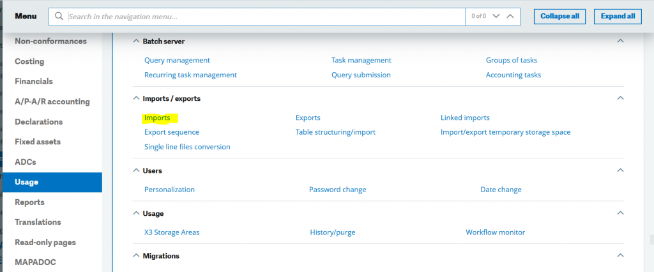654x272 pixels.
Task: Collapse Migrations section left chevron
Action: pyautogui.click(x=136, y=256)
